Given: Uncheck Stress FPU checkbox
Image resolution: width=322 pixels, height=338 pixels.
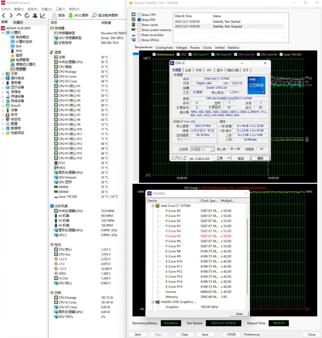Looking at the screenshot, I should [139, 20].
